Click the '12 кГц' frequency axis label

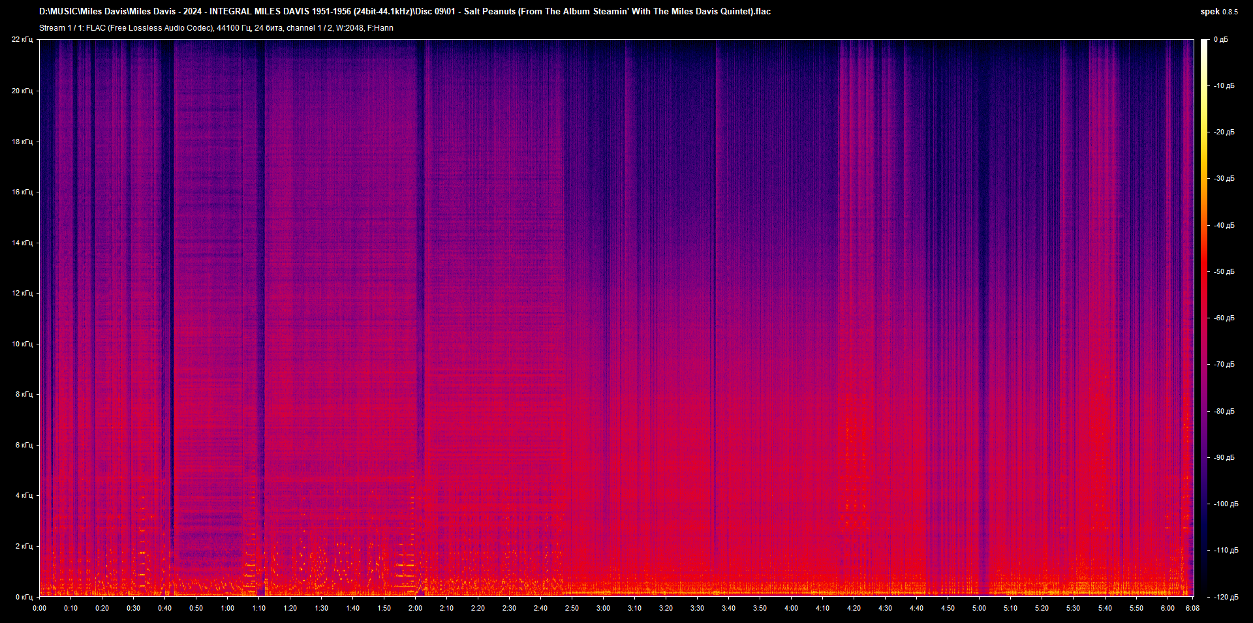22,293
